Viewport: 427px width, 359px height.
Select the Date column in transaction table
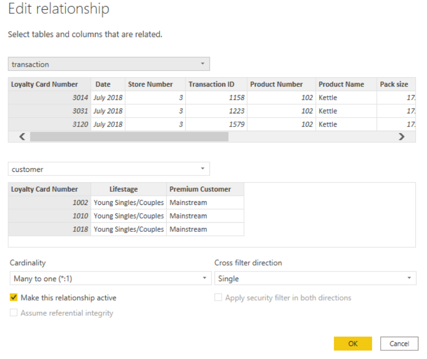coord(103,84)
